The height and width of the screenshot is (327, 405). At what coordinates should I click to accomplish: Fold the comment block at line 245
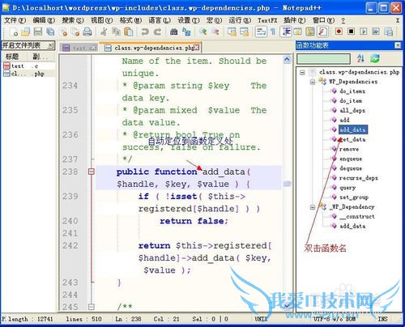(x=92, y=307)
